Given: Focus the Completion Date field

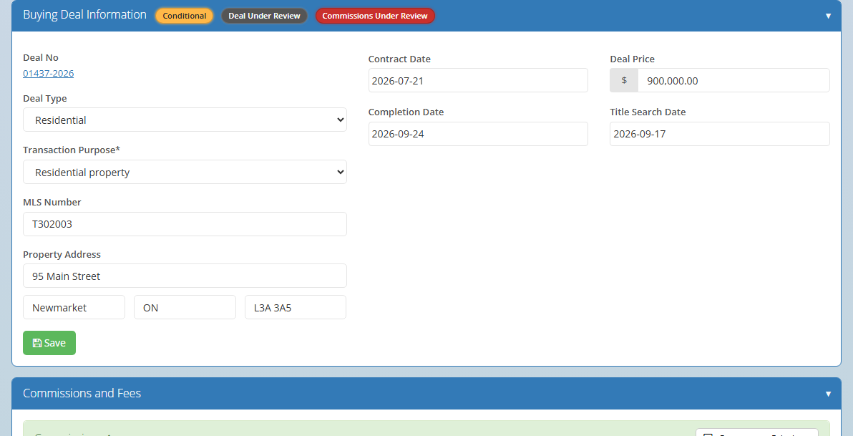Looking at the screenshot, I should (478, 134).
